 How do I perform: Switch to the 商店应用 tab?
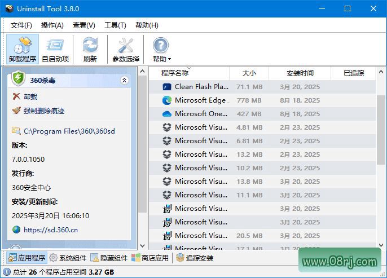(x=150, y=258)
